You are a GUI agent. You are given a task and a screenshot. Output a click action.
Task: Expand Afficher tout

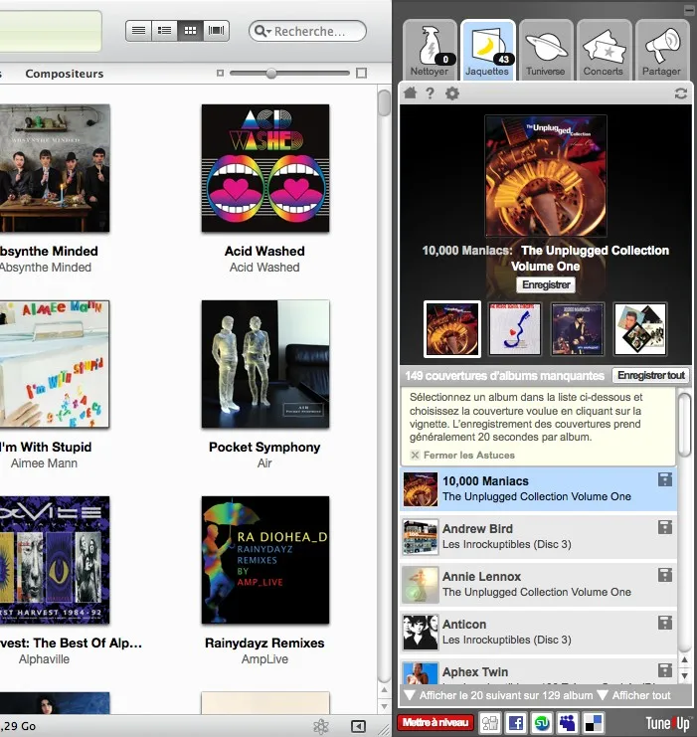(x=633, y=695)
